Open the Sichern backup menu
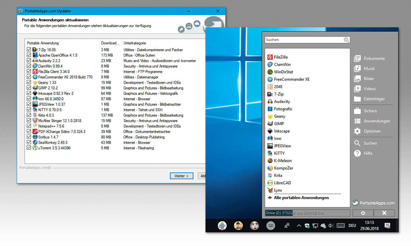This screenshot has width=411, height=246. [365, 111]
